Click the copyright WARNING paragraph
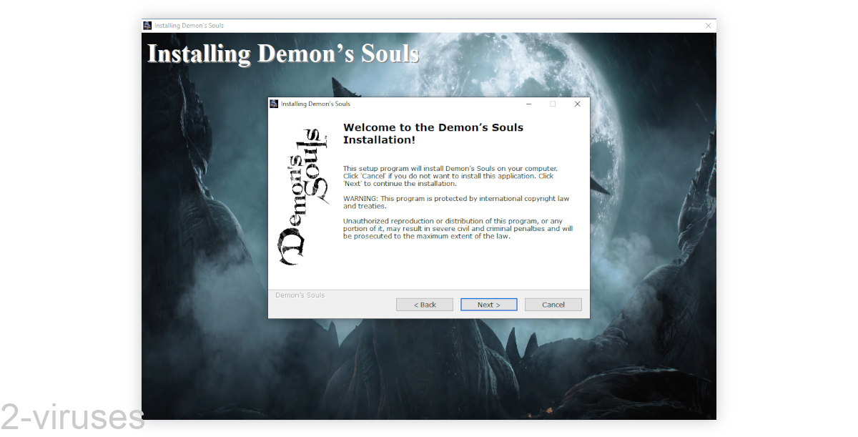858x437 pixels. pyautogui.click(x=456, y=202)
